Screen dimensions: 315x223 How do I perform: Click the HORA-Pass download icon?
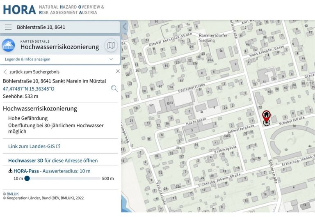click(x=10, y=171)
